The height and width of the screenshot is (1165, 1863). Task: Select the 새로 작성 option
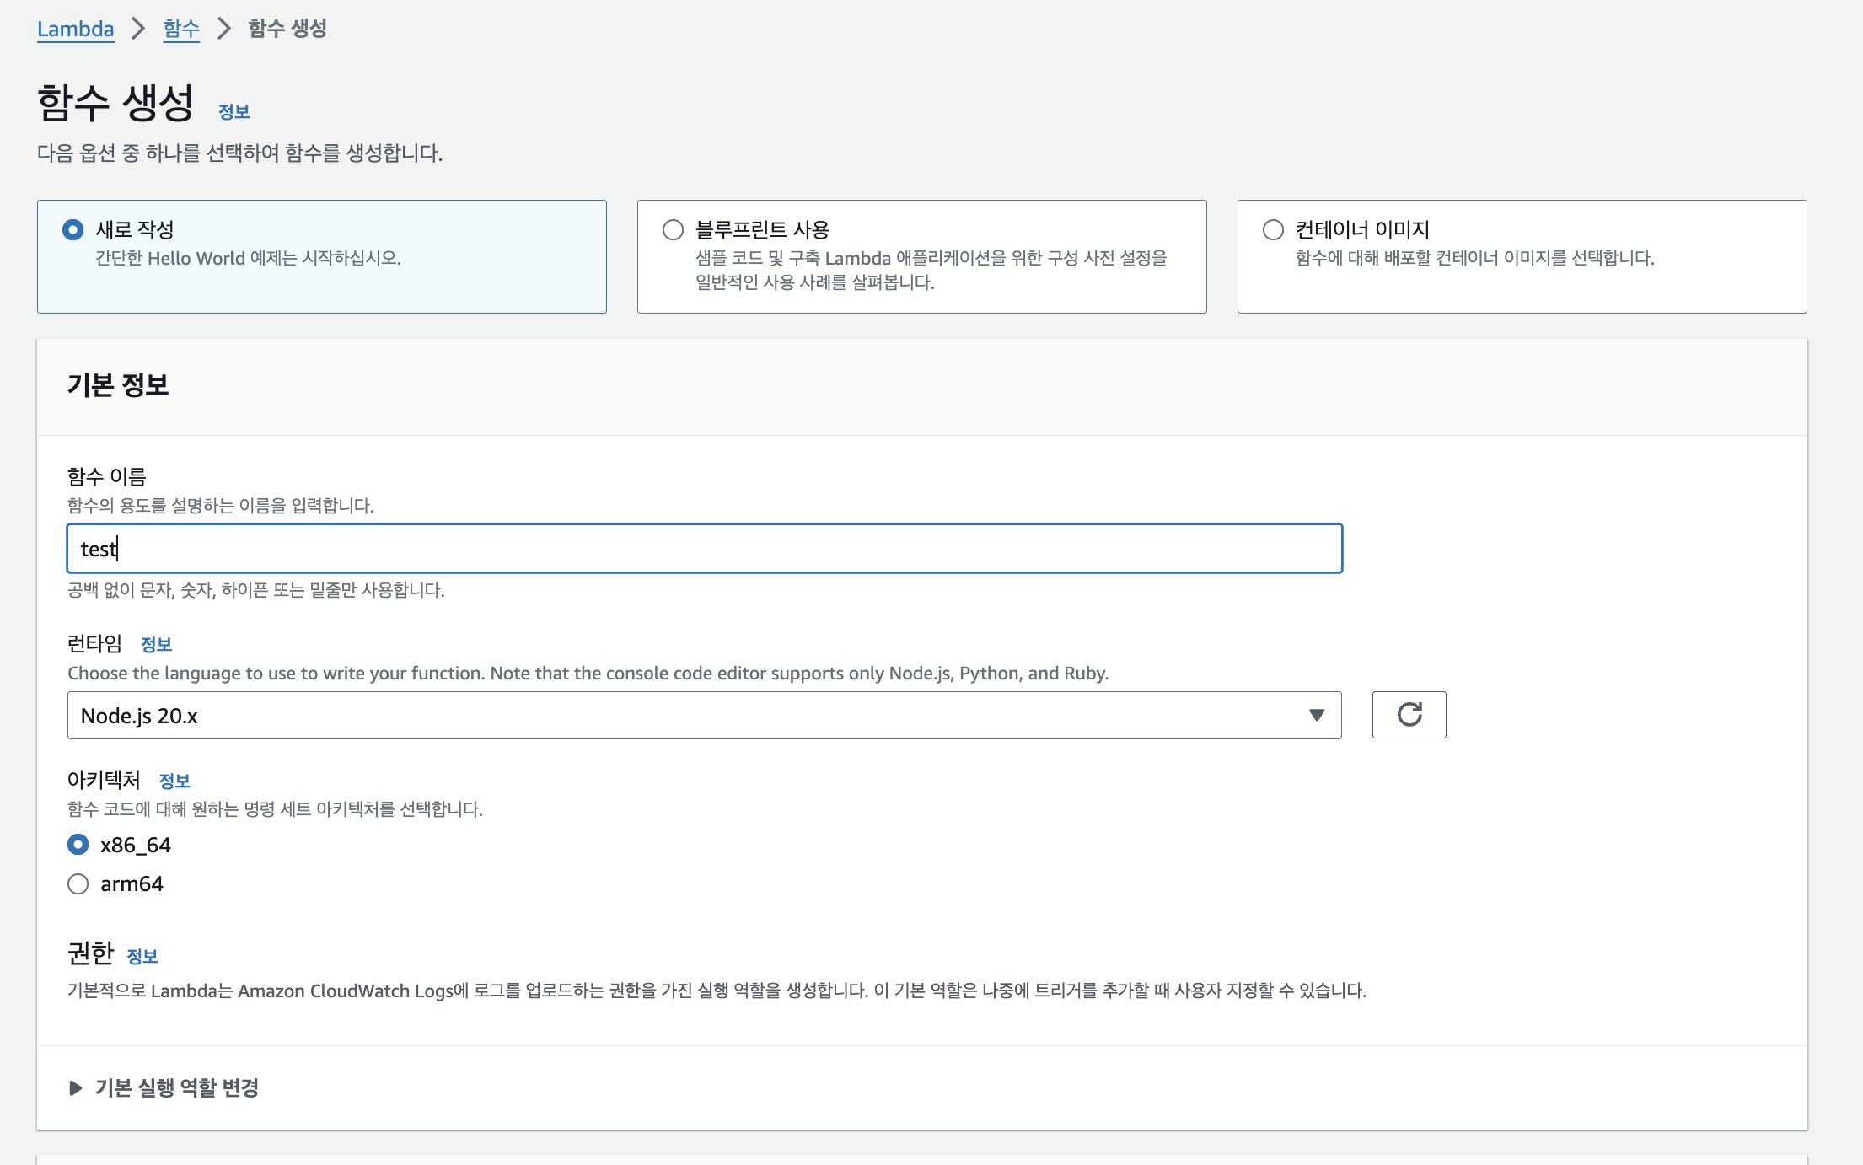[x=73, y=229]
